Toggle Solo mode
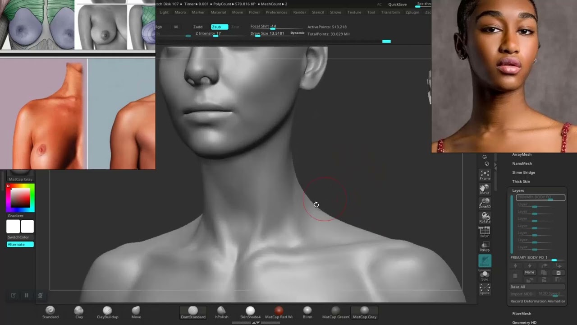The image size is (577, 325). click(x=485, y=275)
